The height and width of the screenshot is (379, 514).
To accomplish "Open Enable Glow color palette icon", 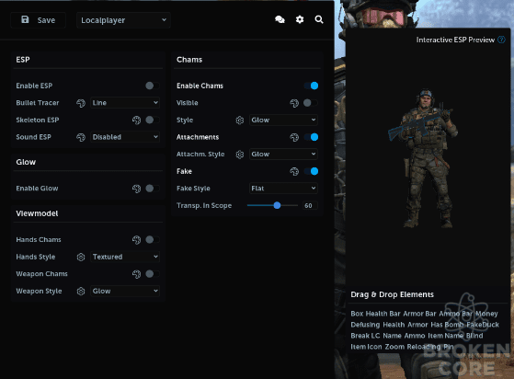I will (x=136, y=189).
